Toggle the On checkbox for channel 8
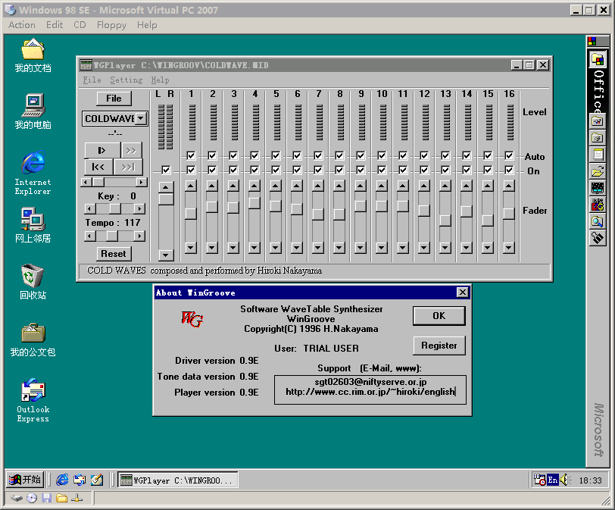 [x=339, y=170]
